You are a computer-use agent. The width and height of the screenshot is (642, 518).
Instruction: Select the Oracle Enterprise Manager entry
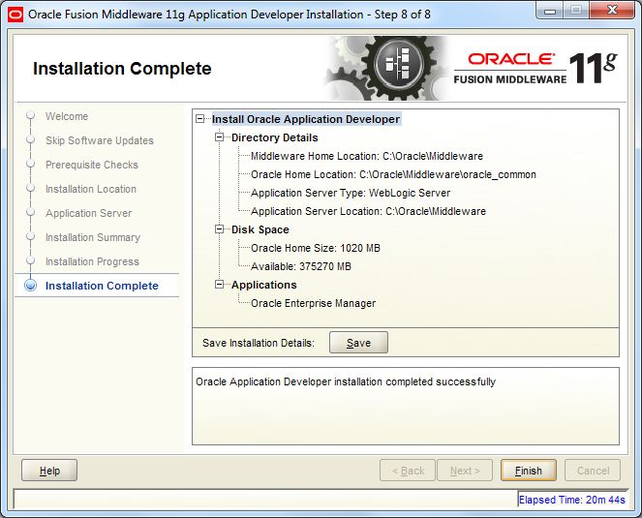click(313, 303)
